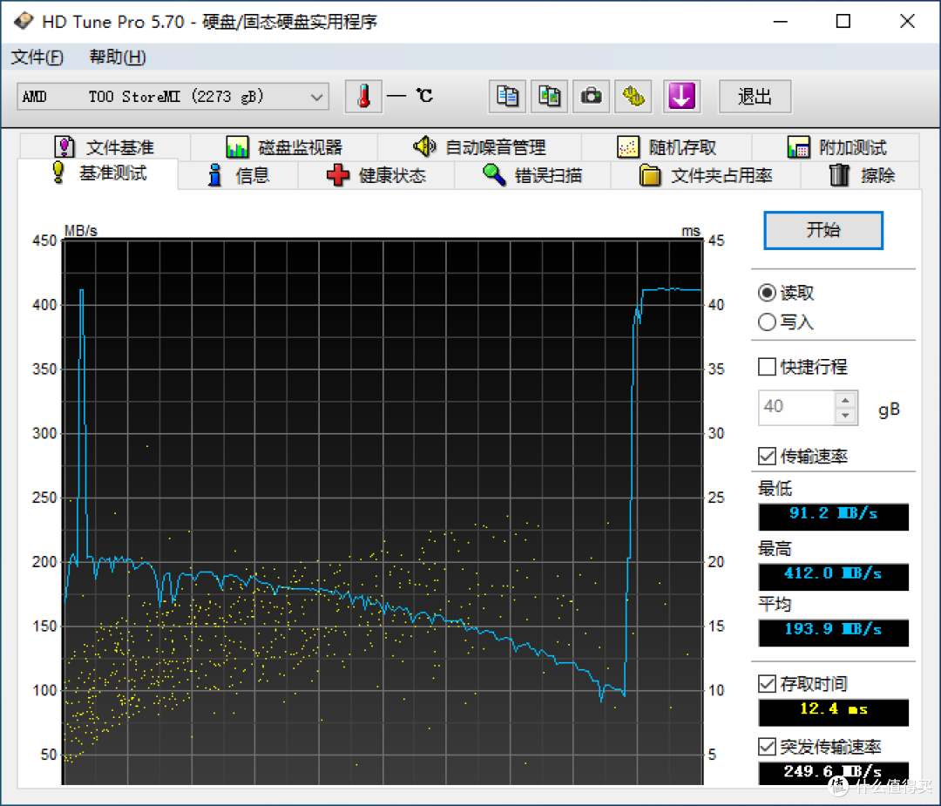This screenshot has width=941, height=806.
Task: Click the yellow settings/options toolbar icon
Action: [633, 96]
